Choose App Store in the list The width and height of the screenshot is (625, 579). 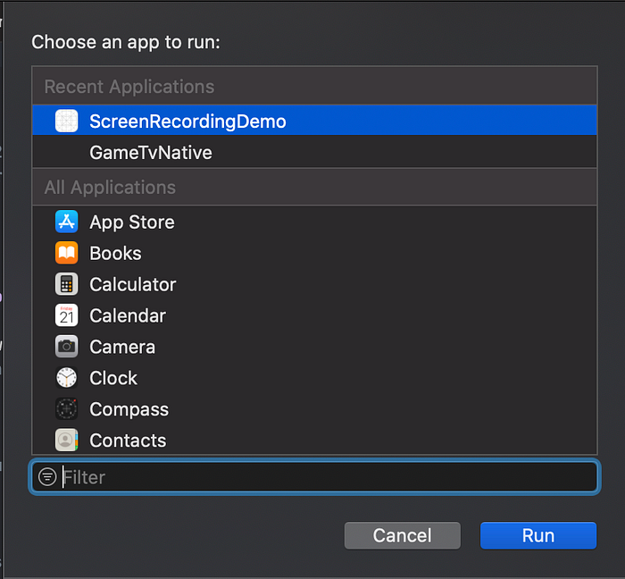314,222
